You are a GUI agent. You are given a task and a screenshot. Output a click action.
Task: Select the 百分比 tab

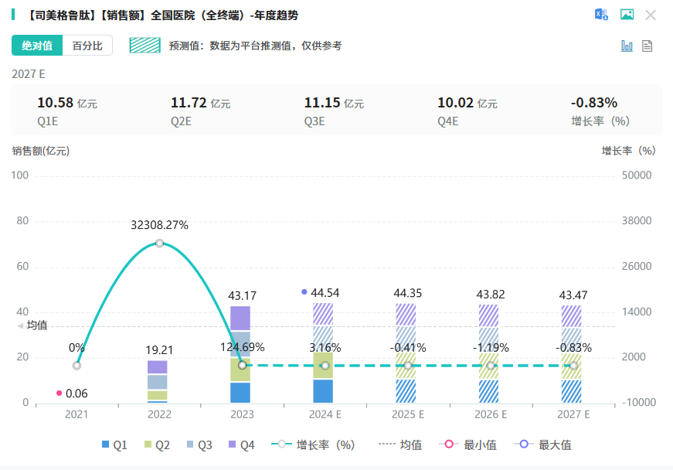(x=87, y=46)
